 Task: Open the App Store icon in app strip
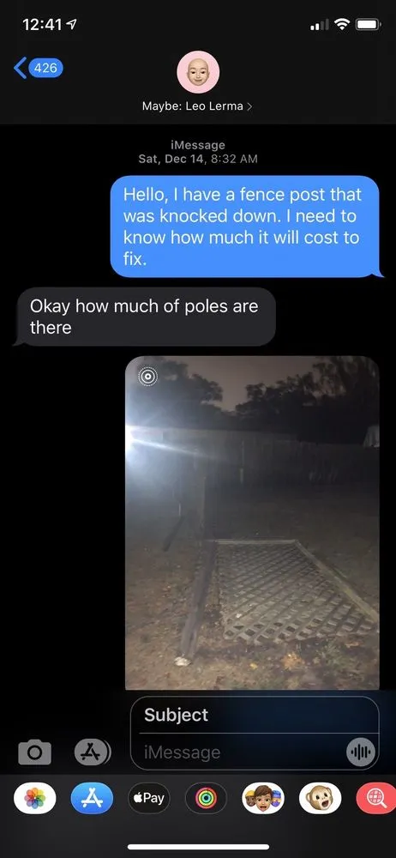[92, 798]
